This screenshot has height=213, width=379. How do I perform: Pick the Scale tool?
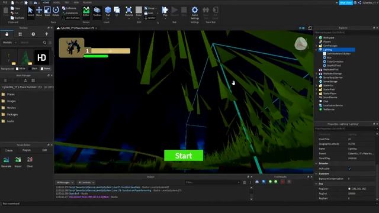47,12
